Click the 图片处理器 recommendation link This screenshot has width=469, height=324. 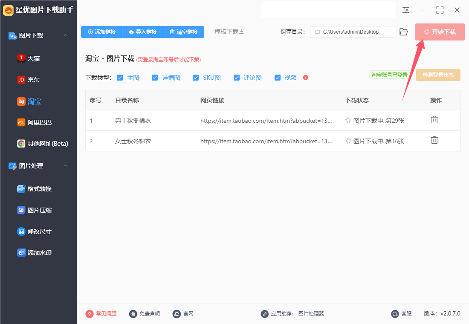(x=311, y=313)
